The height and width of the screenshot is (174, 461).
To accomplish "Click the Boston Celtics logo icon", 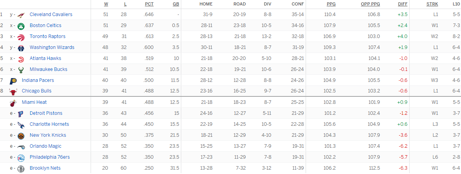I will pyautogui.click(x=21, y=25).
